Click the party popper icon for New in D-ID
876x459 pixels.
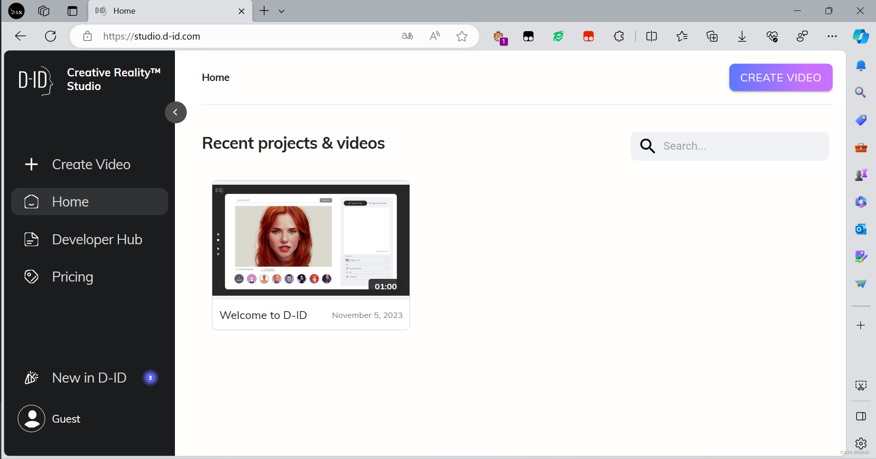click(31, 378)
